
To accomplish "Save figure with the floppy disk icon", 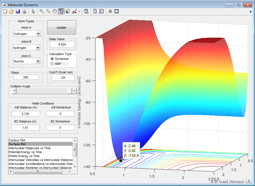I will click(18, 11).
